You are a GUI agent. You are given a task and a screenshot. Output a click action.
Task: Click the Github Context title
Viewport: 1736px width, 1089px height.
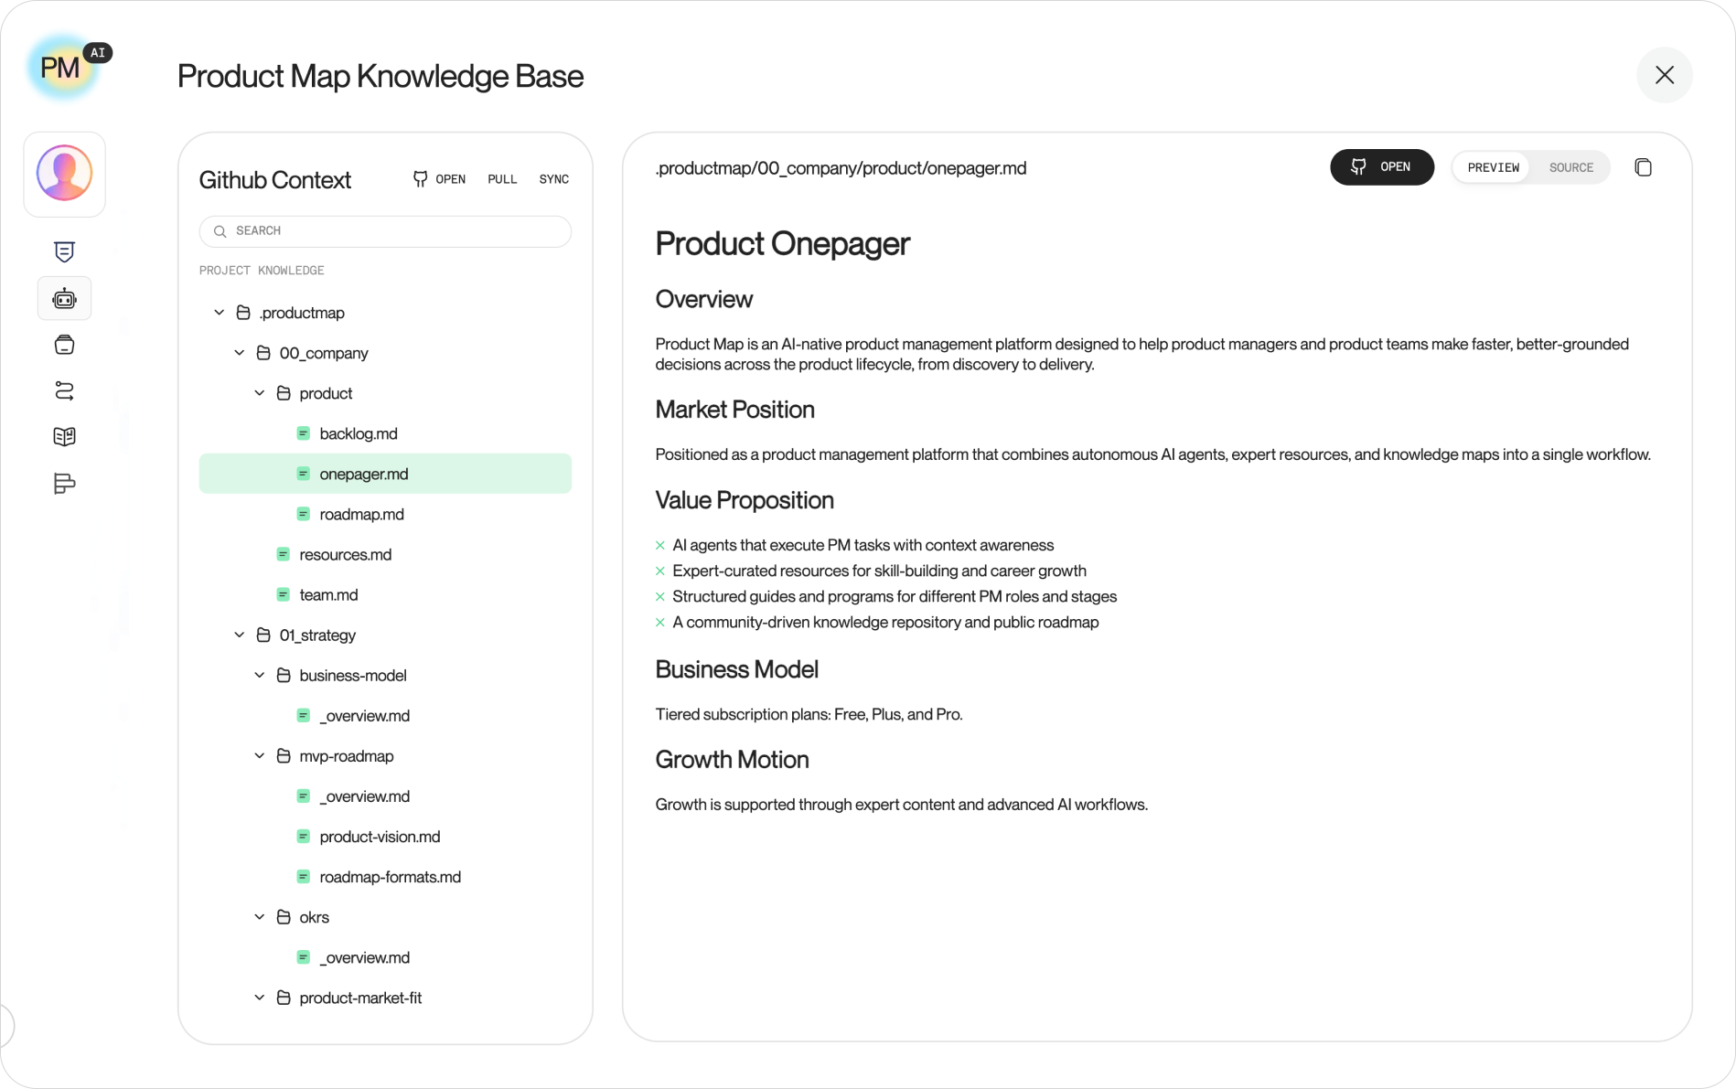[x=274, y=180]
